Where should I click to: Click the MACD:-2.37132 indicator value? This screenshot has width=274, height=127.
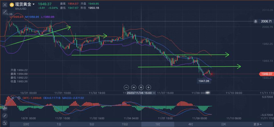pyautogui.click(x=73, y=98)
